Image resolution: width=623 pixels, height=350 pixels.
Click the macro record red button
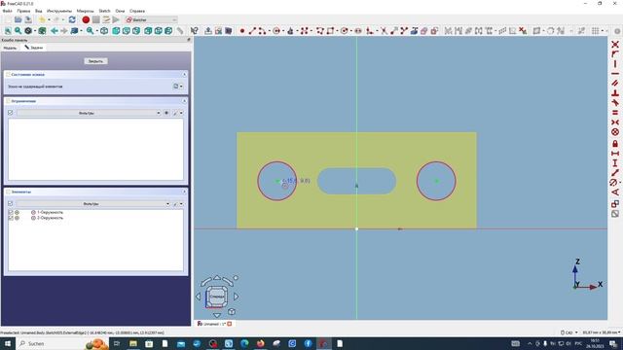(x=86, y=19)
